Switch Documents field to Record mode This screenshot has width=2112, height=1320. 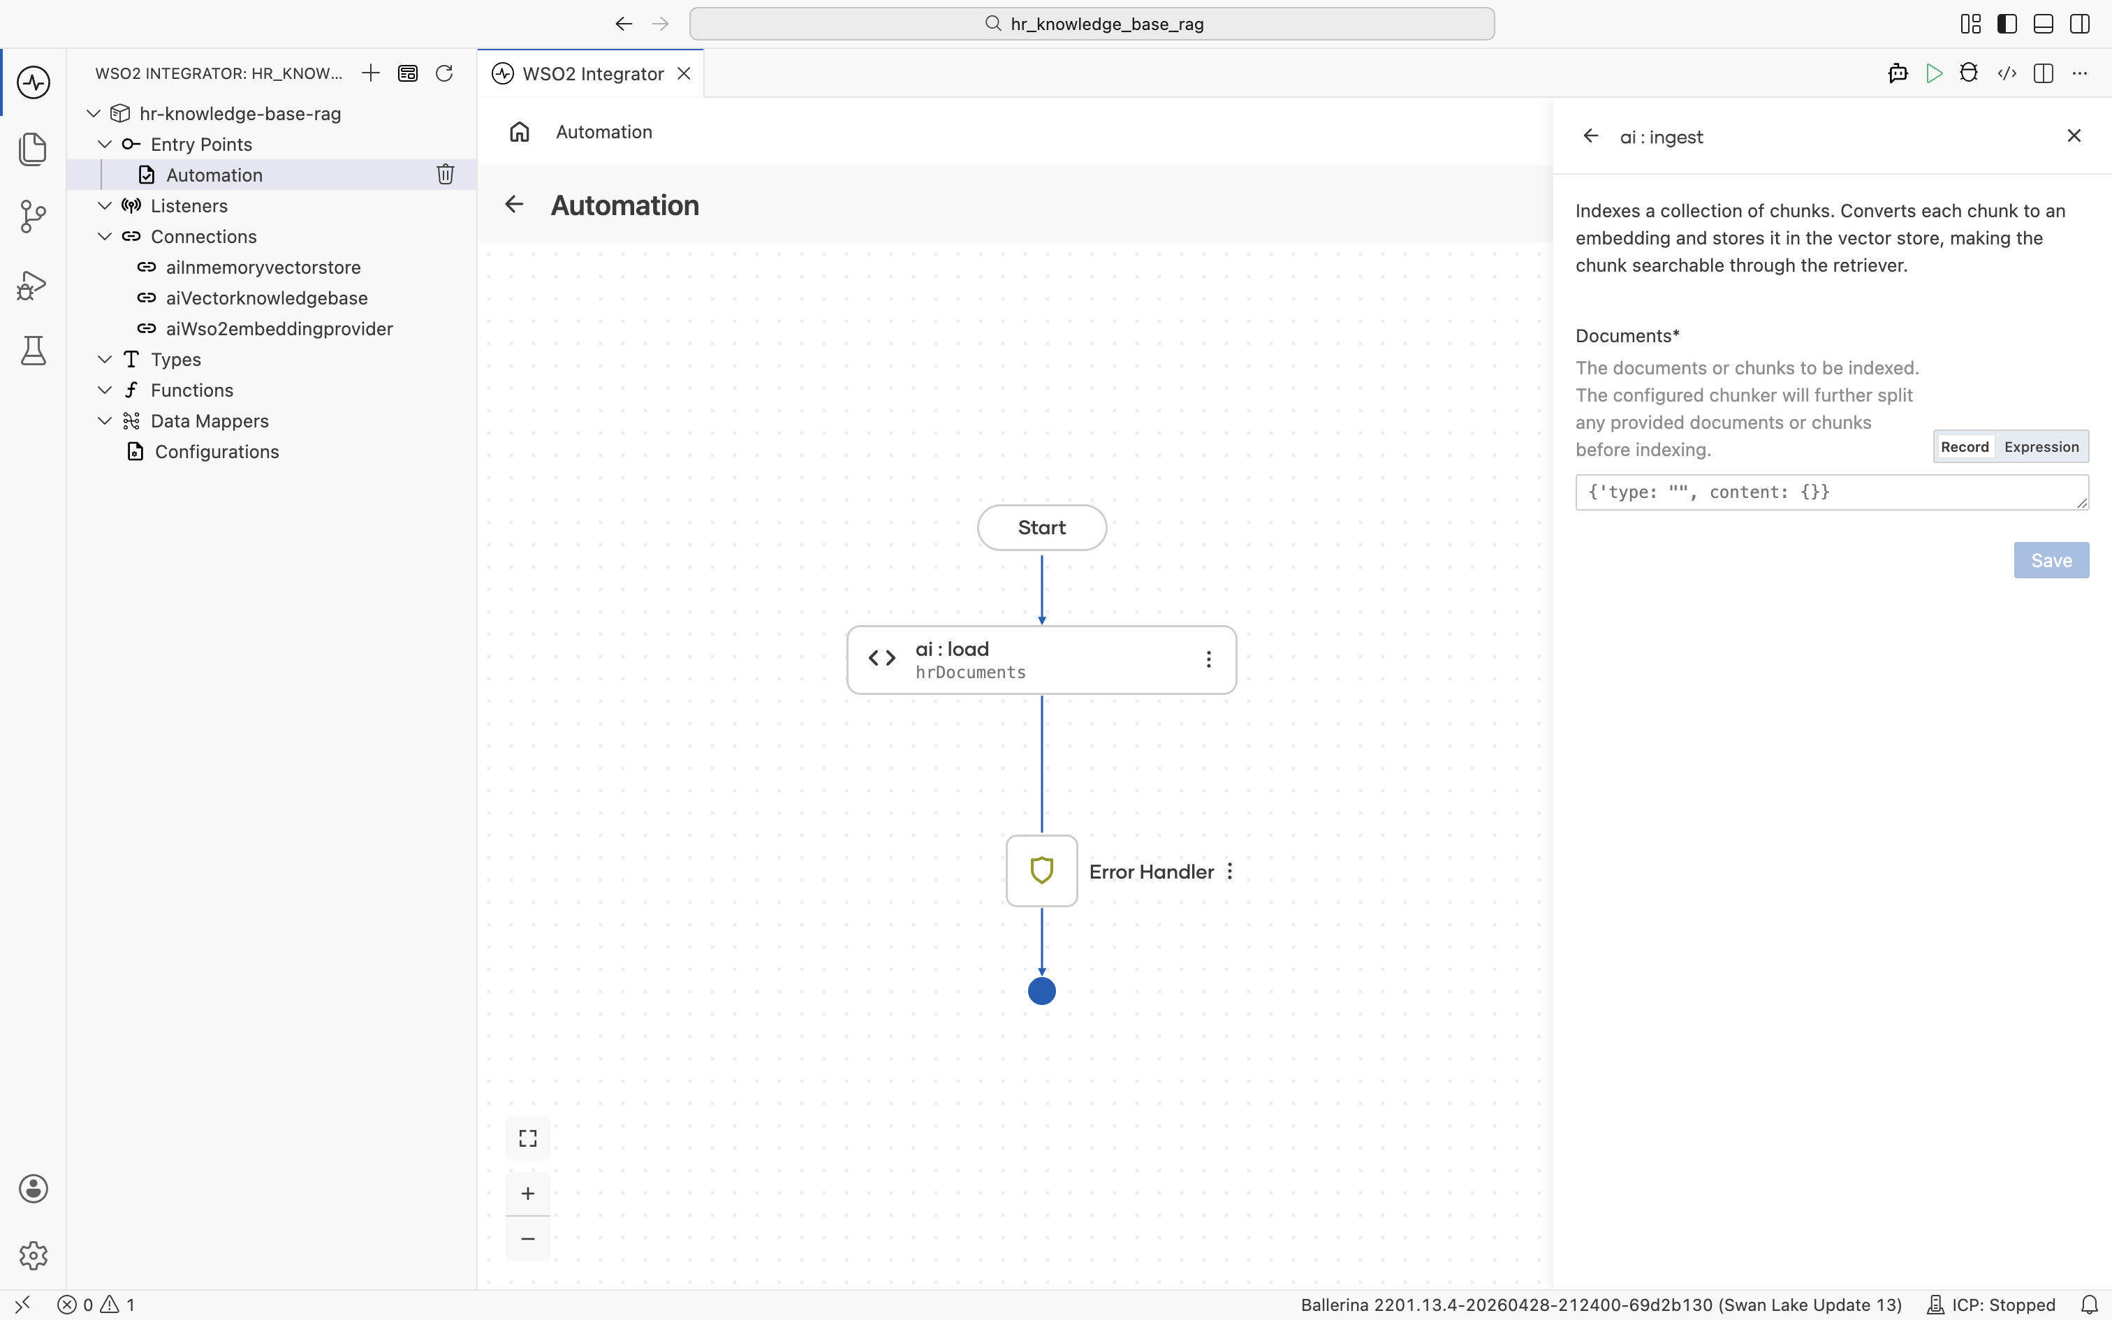coord(1965,447)
